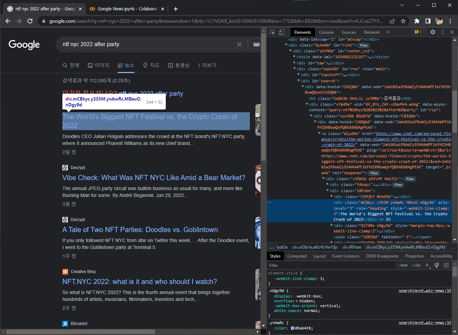Screen dimensions: 458x335
Task: Show more DevTools tabs chevron
Action: (388, 32)
